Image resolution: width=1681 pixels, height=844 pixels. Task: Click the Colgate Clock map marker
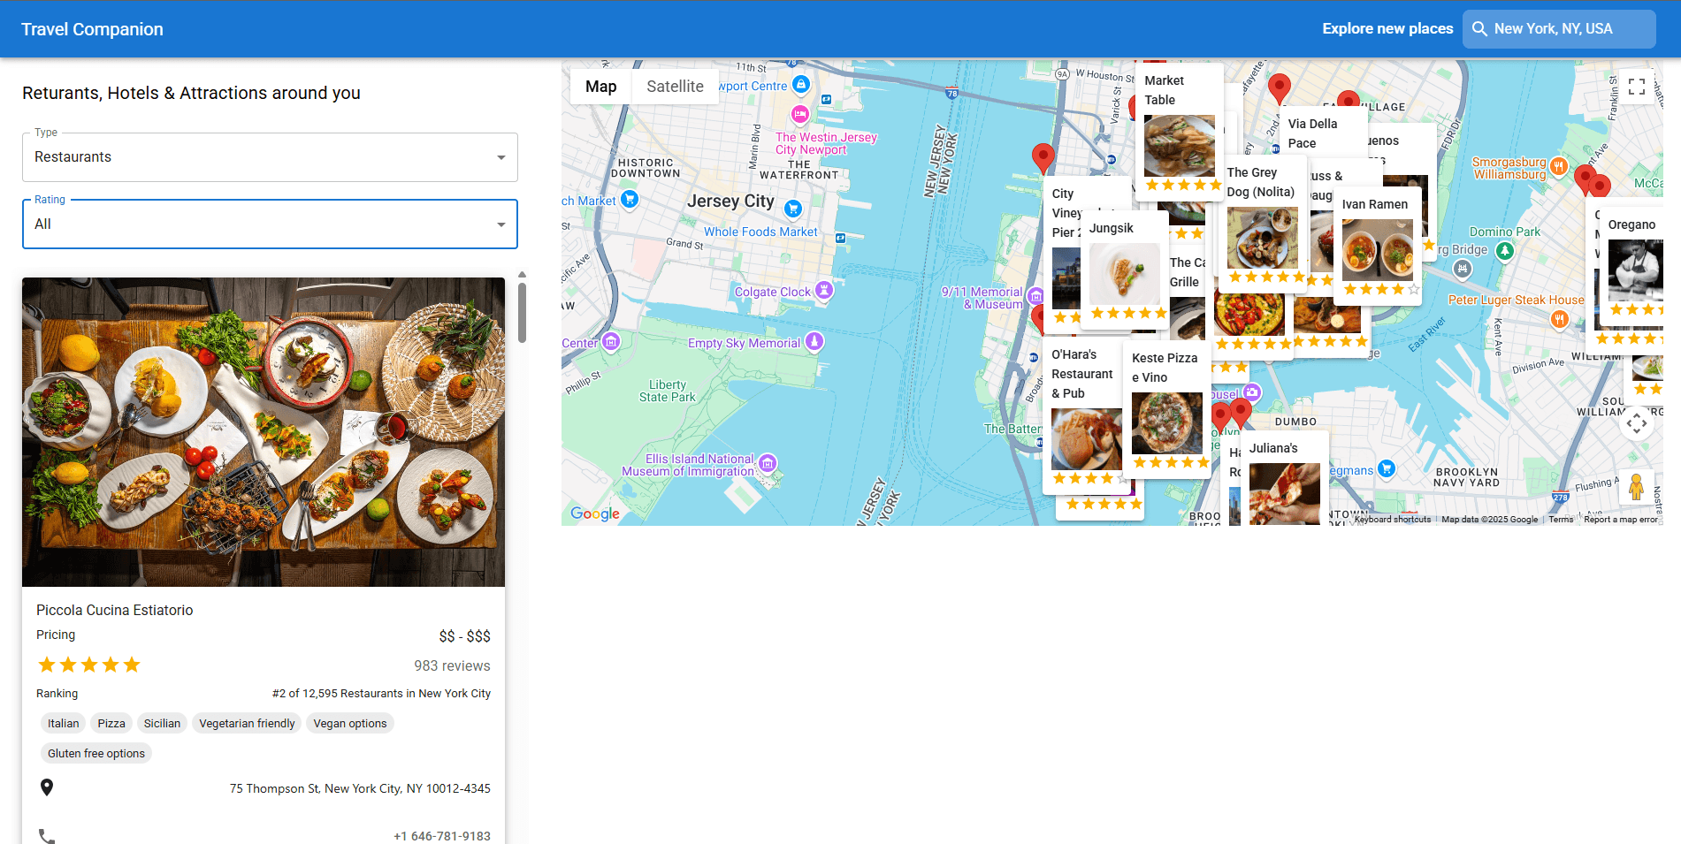[824, 290]
